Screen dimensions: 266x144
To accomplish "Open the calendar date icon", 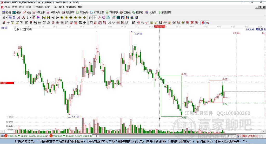I will point(114,18).
